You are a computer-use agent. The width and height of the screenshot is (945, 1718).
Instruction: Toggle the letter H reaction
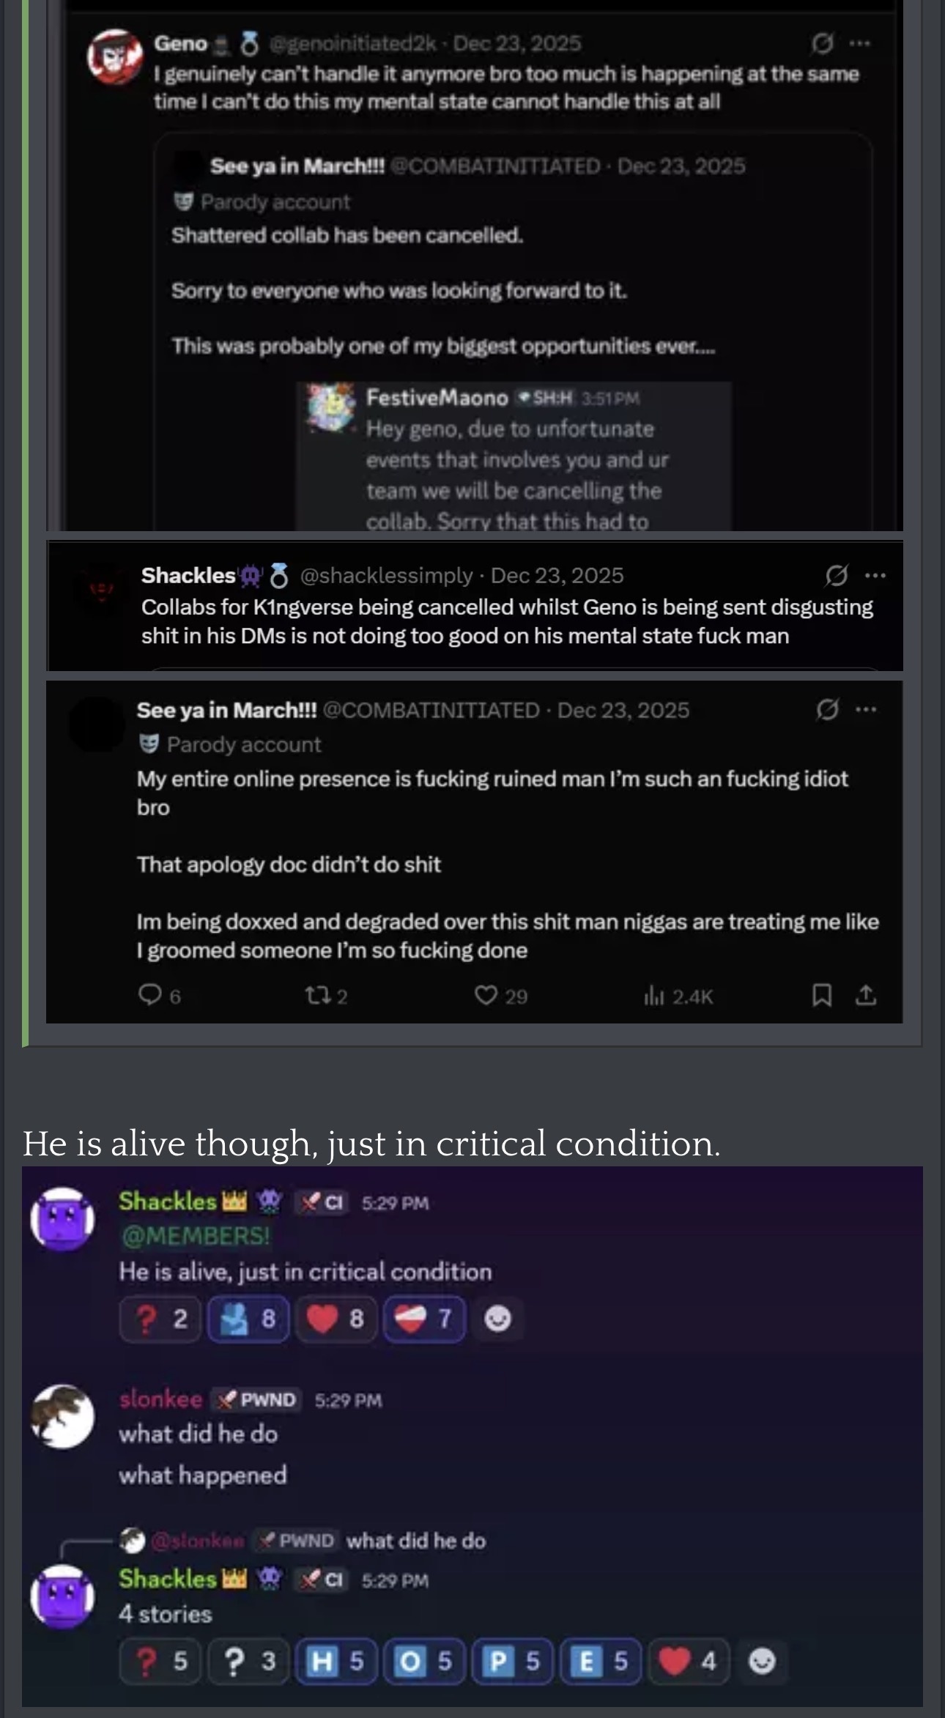[336, 1661]
